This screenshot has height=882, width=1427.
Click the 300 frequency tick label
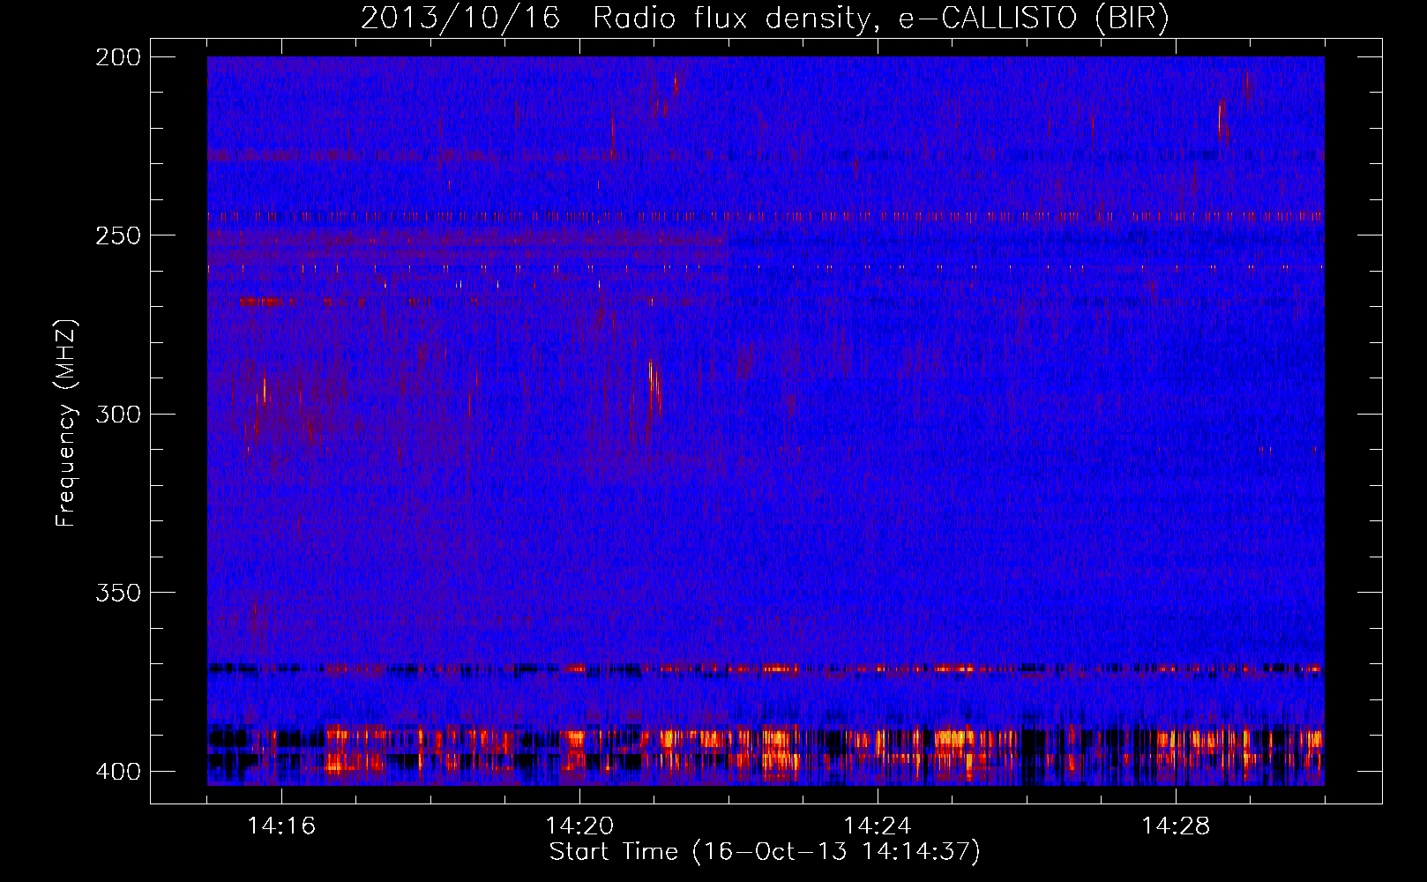[117, 414]
